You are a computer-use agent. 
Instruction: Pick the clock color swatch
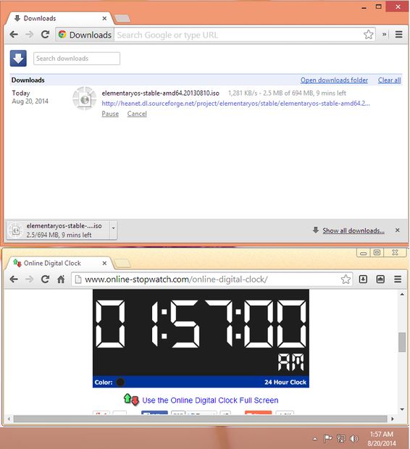pyautogui.click(x=120, y=382)
